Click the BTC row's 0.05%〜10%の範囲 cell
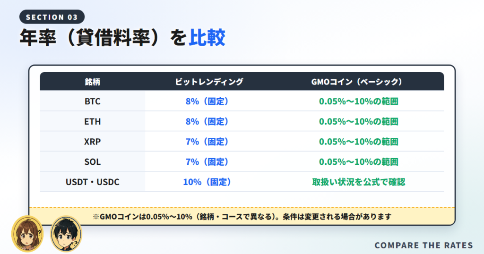484x254 pixels. 358,102
